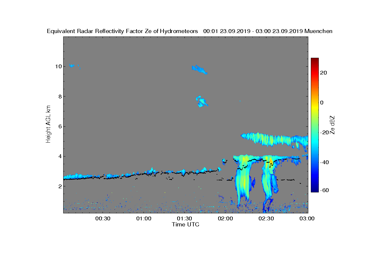The image size is (381, 254).
Task: Click the dark red top of colorbar
Action: [x=315, y=60]
